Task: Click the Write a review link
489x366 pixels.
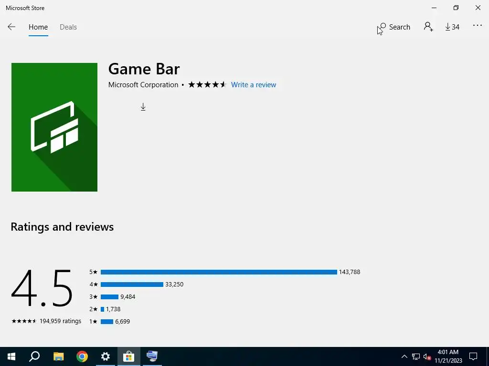Action: pos(253,85)
